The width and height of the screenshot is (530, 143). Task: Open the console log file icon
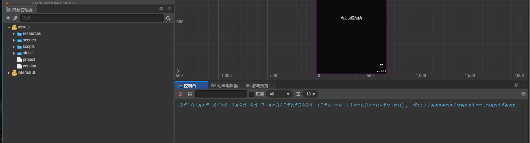click(x=190, y=94)
